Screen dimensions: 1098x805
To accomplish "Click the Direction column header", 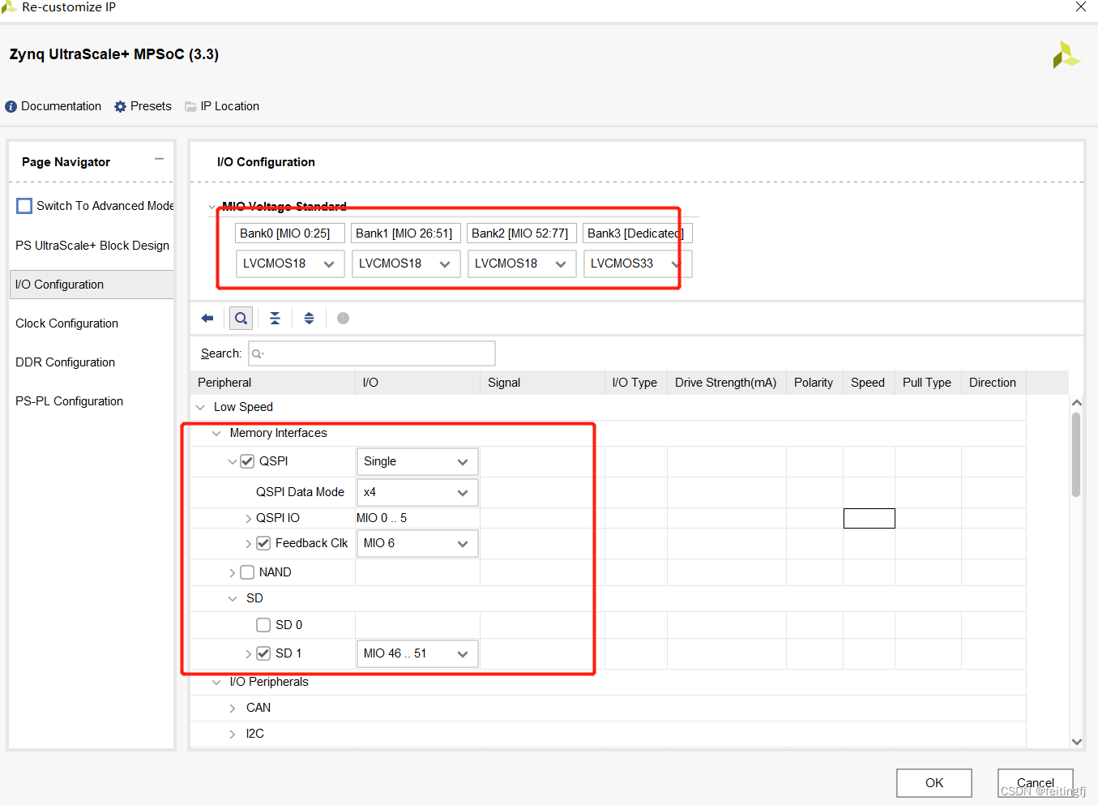I will (x=993, y=383).
